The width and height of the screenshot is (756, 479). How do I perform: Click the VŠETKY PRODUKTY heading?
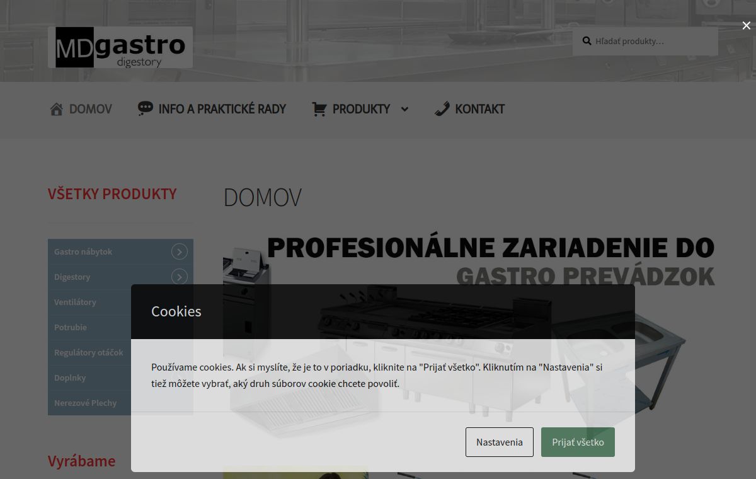[112, 194]
